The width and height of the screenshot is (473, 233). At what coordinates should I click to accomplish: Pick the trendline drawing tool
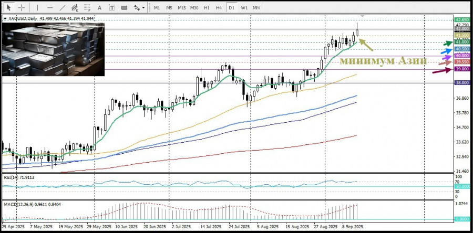[62, 8]
